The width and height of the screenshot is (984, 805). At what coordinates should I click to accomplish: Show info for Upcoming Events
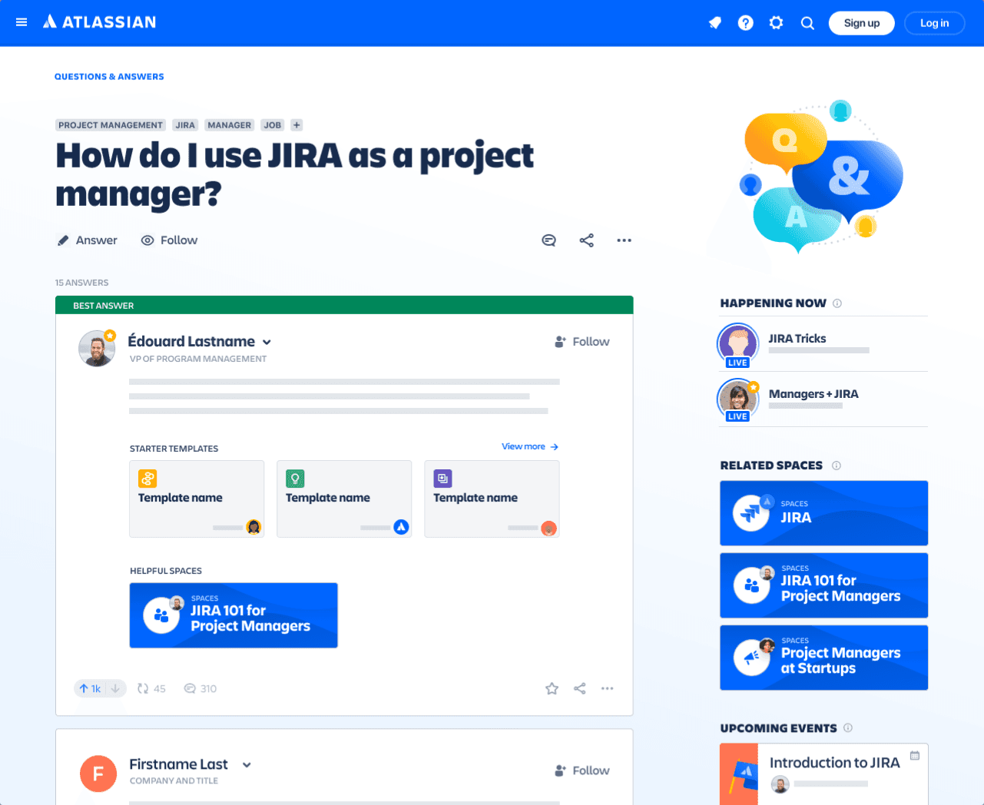pos(848,728)
